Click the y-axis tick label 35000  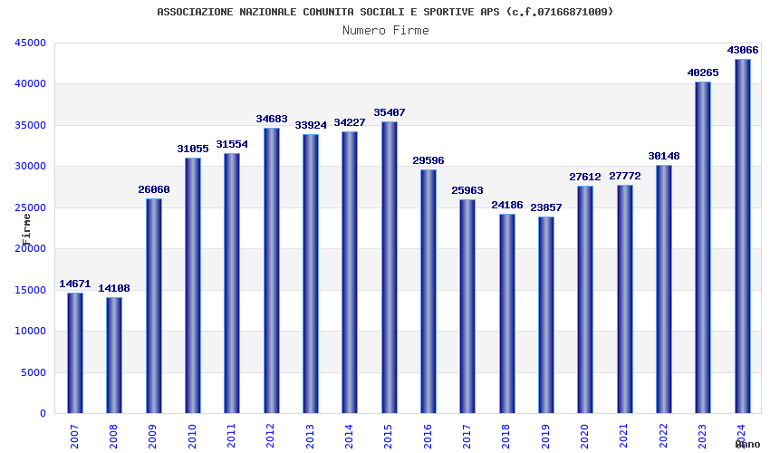[31, 125]
